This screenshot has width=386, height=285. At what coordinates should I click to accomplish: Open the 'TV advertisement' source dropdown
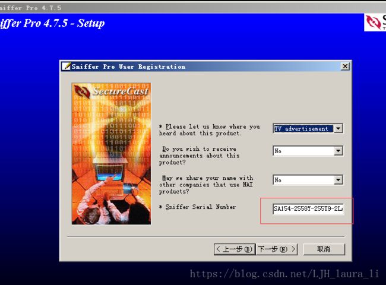pyautogui.click(x=338, y=128)
